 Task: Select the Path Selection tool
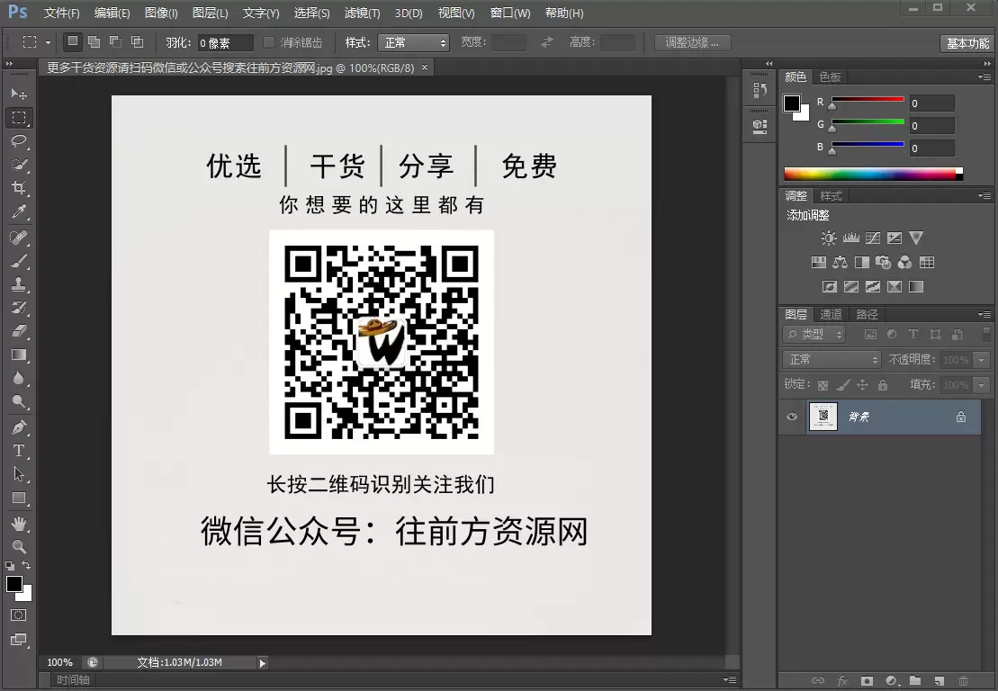(19, 474)
